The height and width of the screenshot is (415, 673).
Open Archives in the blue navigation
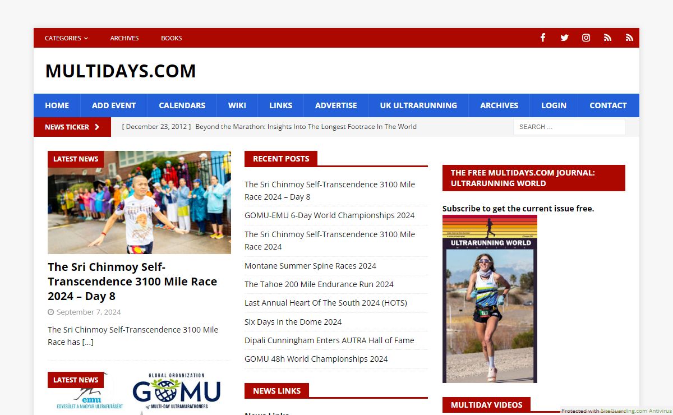pos(499,105)
